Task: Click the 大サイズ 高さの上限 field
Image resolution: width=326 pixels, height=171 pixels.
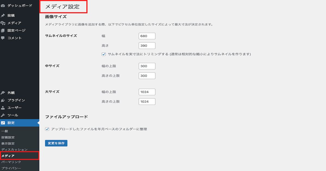Action: [x=147, y=102]
